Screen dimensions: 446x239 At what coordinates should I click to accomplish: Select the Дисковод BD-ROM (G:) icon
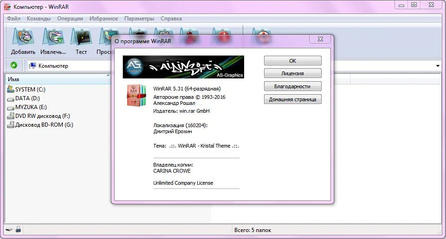[11, 125]
